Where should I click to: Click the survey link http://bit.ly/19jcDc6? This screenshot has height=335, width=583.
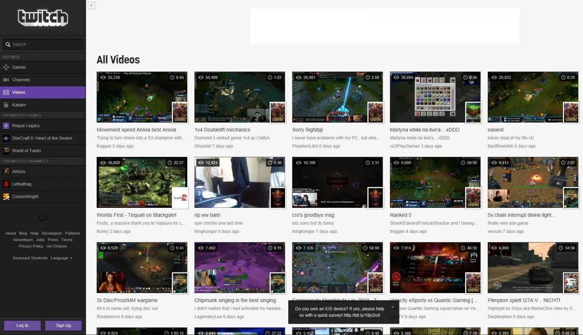(362, 315)
